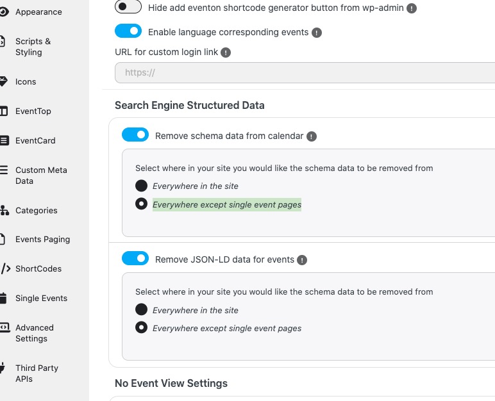The width and height of the screenshot is (495, 401).
Task: Go to Advanced Settings tab
Action: (34, 333)
